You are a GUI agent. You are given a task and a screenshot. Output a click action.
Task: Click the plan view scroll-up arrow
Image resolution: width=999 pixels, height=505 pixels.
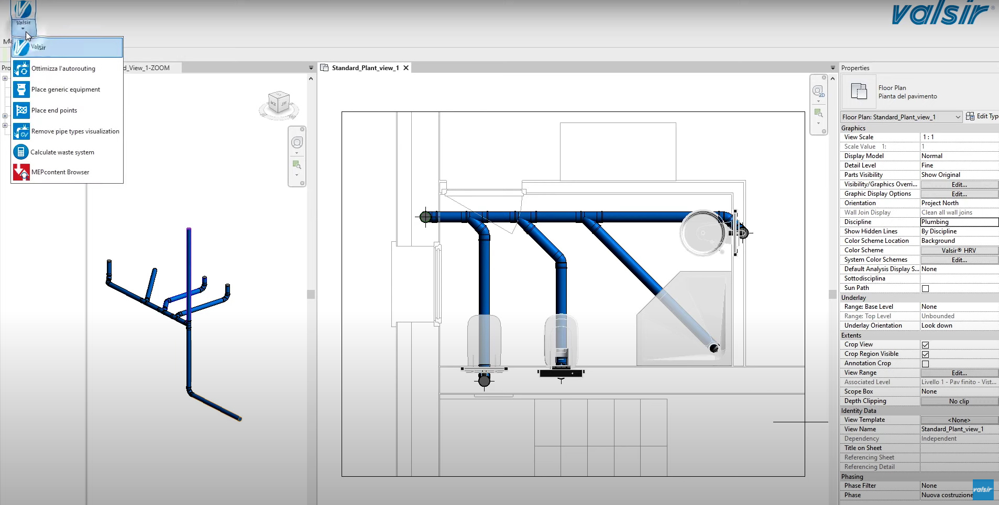(833, 78)
